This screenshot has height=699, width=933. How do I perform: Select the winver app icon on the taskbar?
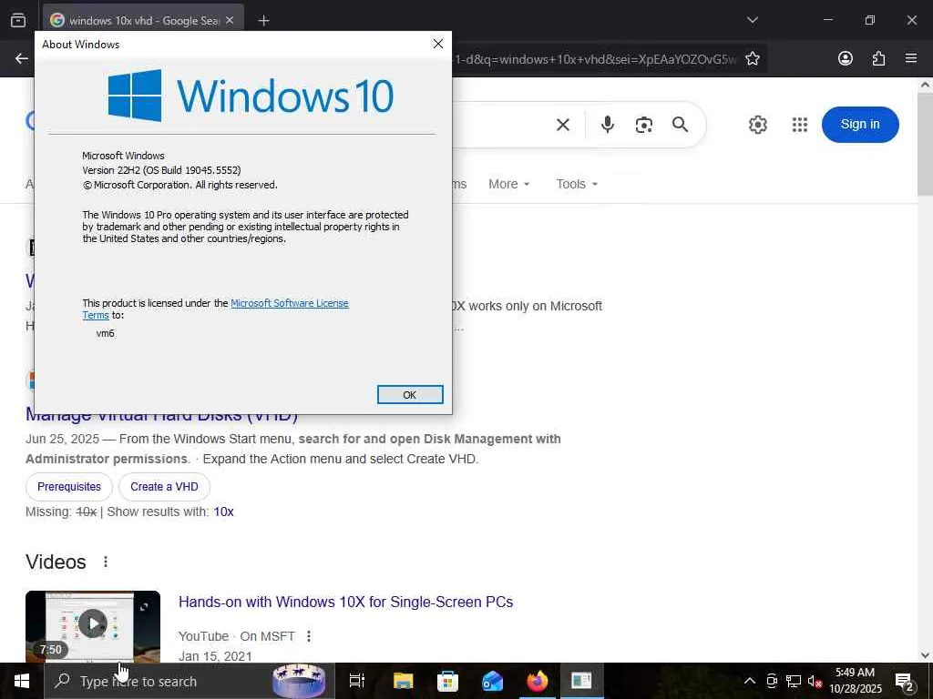[x=581, y=681]
